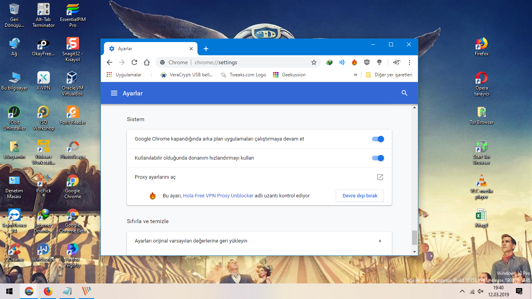
Task: Toggle hardware acceleration switch
Action: [378, 158]
